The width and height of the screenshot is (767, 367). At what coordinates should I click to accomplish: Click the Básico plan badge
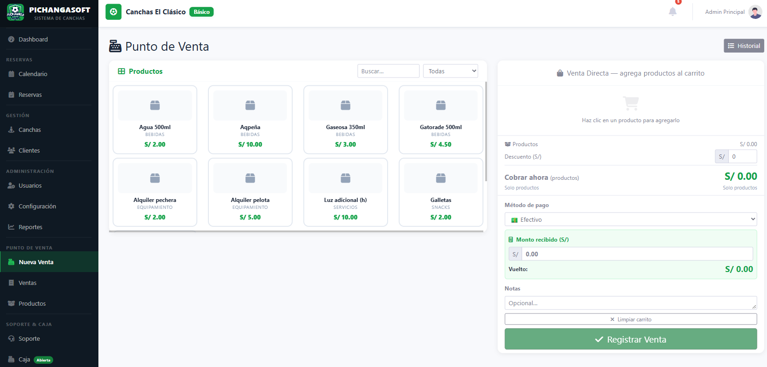tap(201, 12)
